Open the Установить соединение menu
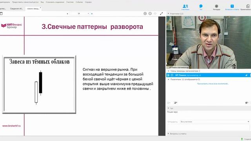 point(55,2)
